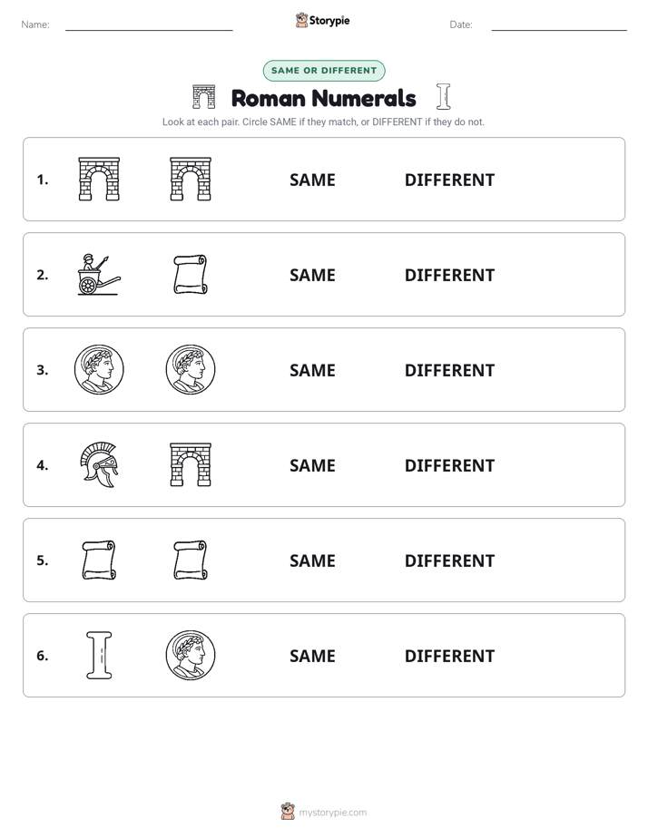Select SAME for row 1
This screenshot has height=838, width=648.
tap(312, 180)
